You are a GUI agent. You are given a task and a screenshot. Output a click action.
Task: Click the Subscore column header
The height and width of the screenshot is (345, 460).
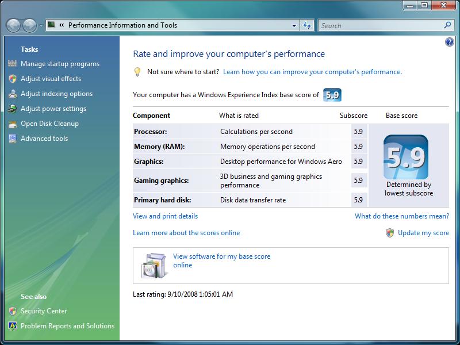(354, 116)
